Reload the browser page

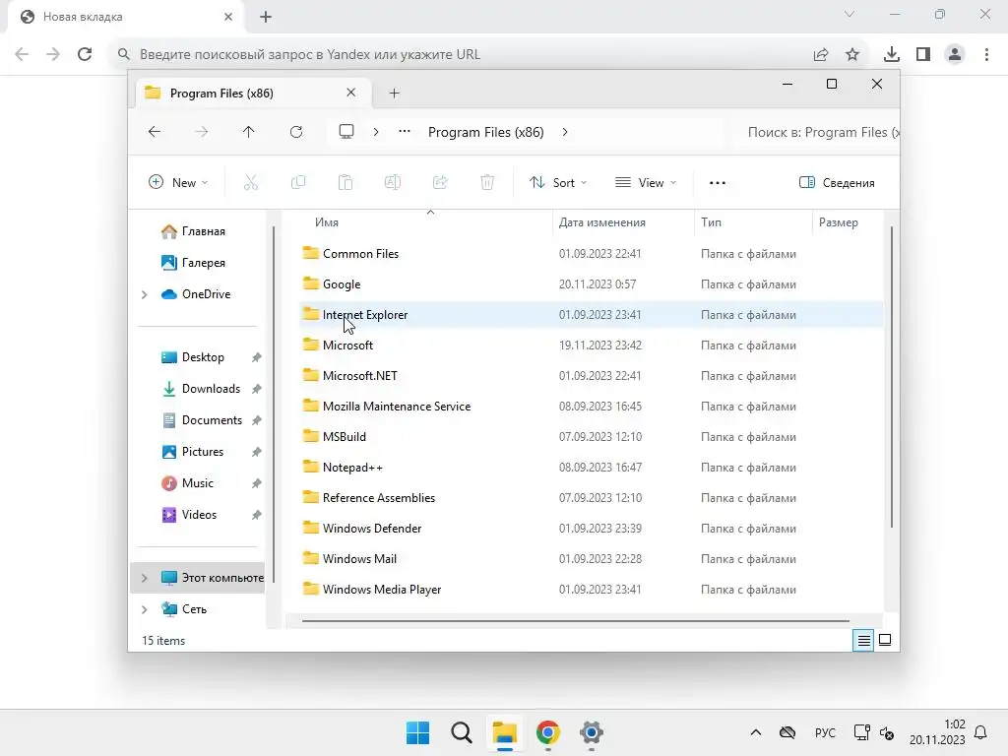coord(85,54)
